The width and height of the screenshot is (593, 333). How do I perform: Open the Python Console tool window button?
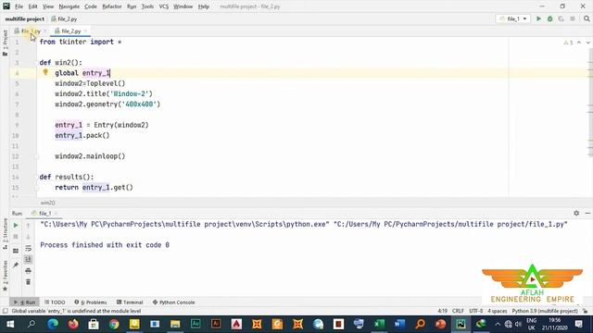pyautogui.click(x=173, y=302)
